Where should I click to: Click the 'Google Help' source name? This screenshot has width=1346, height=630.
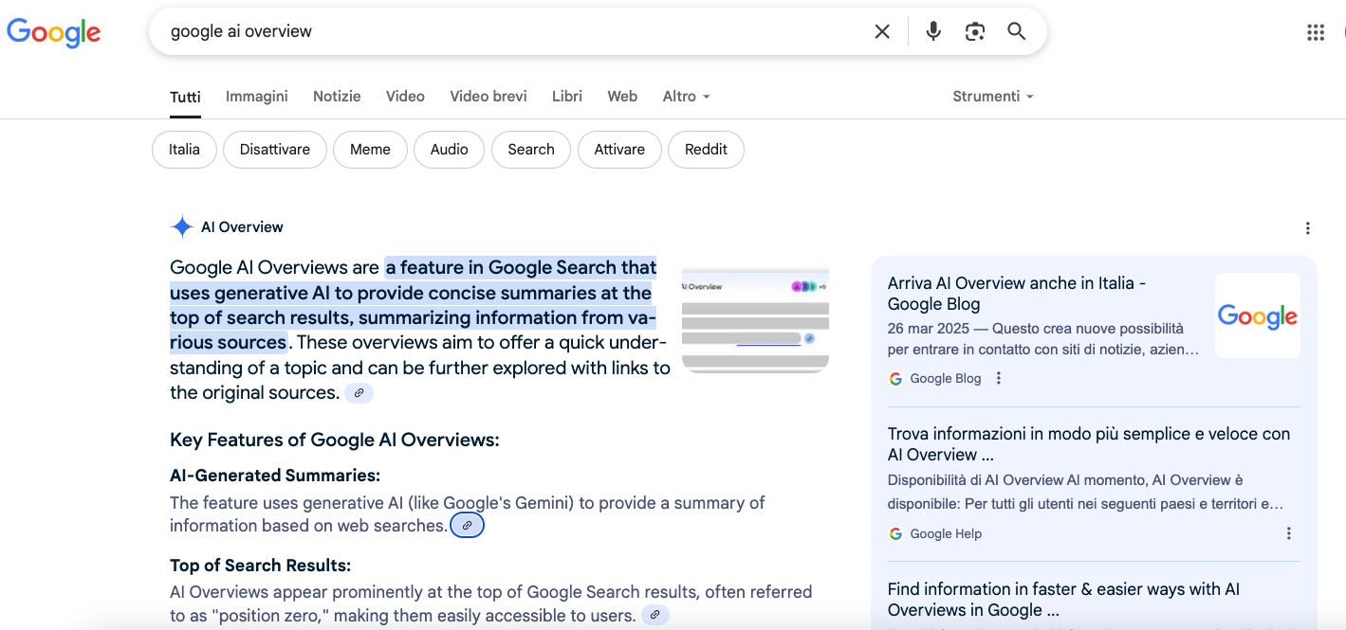tap(946, 533)
